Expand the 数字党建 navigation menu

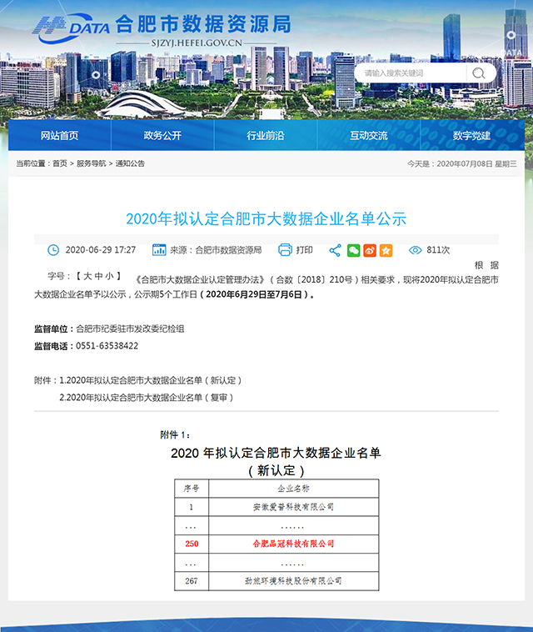tap(471, 135)
